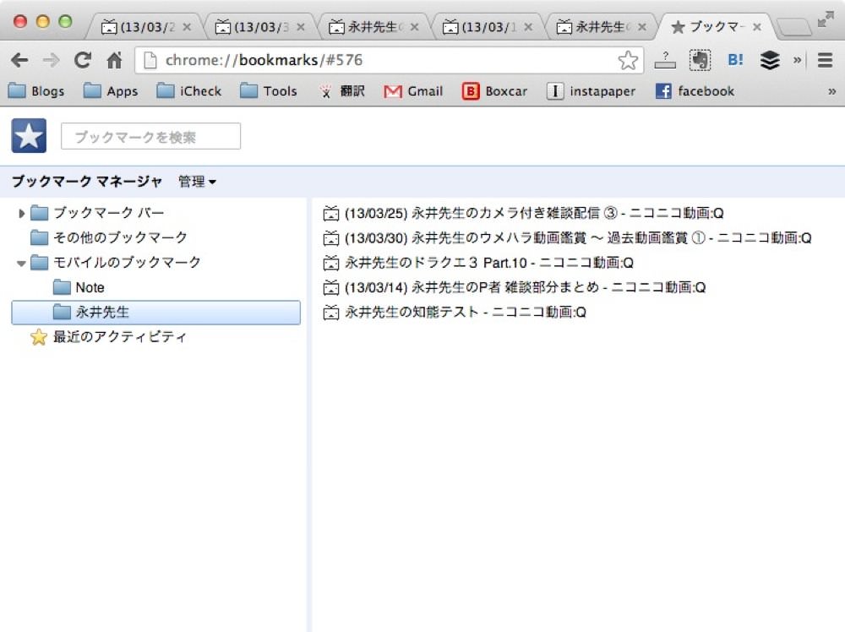
Task: Toggle fullscreen with the top-right arrows icon
Action: point(825,20)
